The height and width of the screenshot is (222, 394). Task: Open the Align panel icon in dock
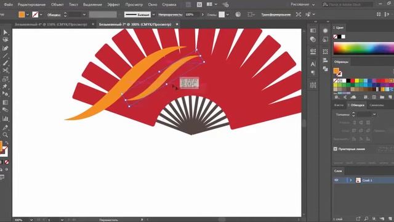[325, 60]
